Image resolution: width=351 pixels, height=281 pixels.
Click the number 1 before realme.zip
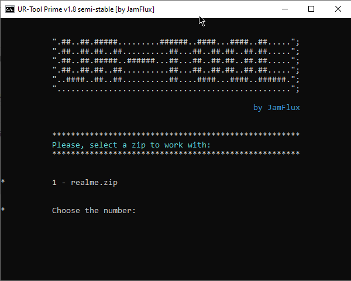point(54,183)
